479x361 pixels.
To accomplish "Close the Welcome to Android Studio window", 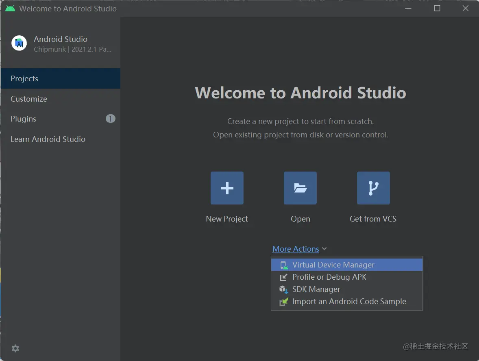I will tap(466, 8).
